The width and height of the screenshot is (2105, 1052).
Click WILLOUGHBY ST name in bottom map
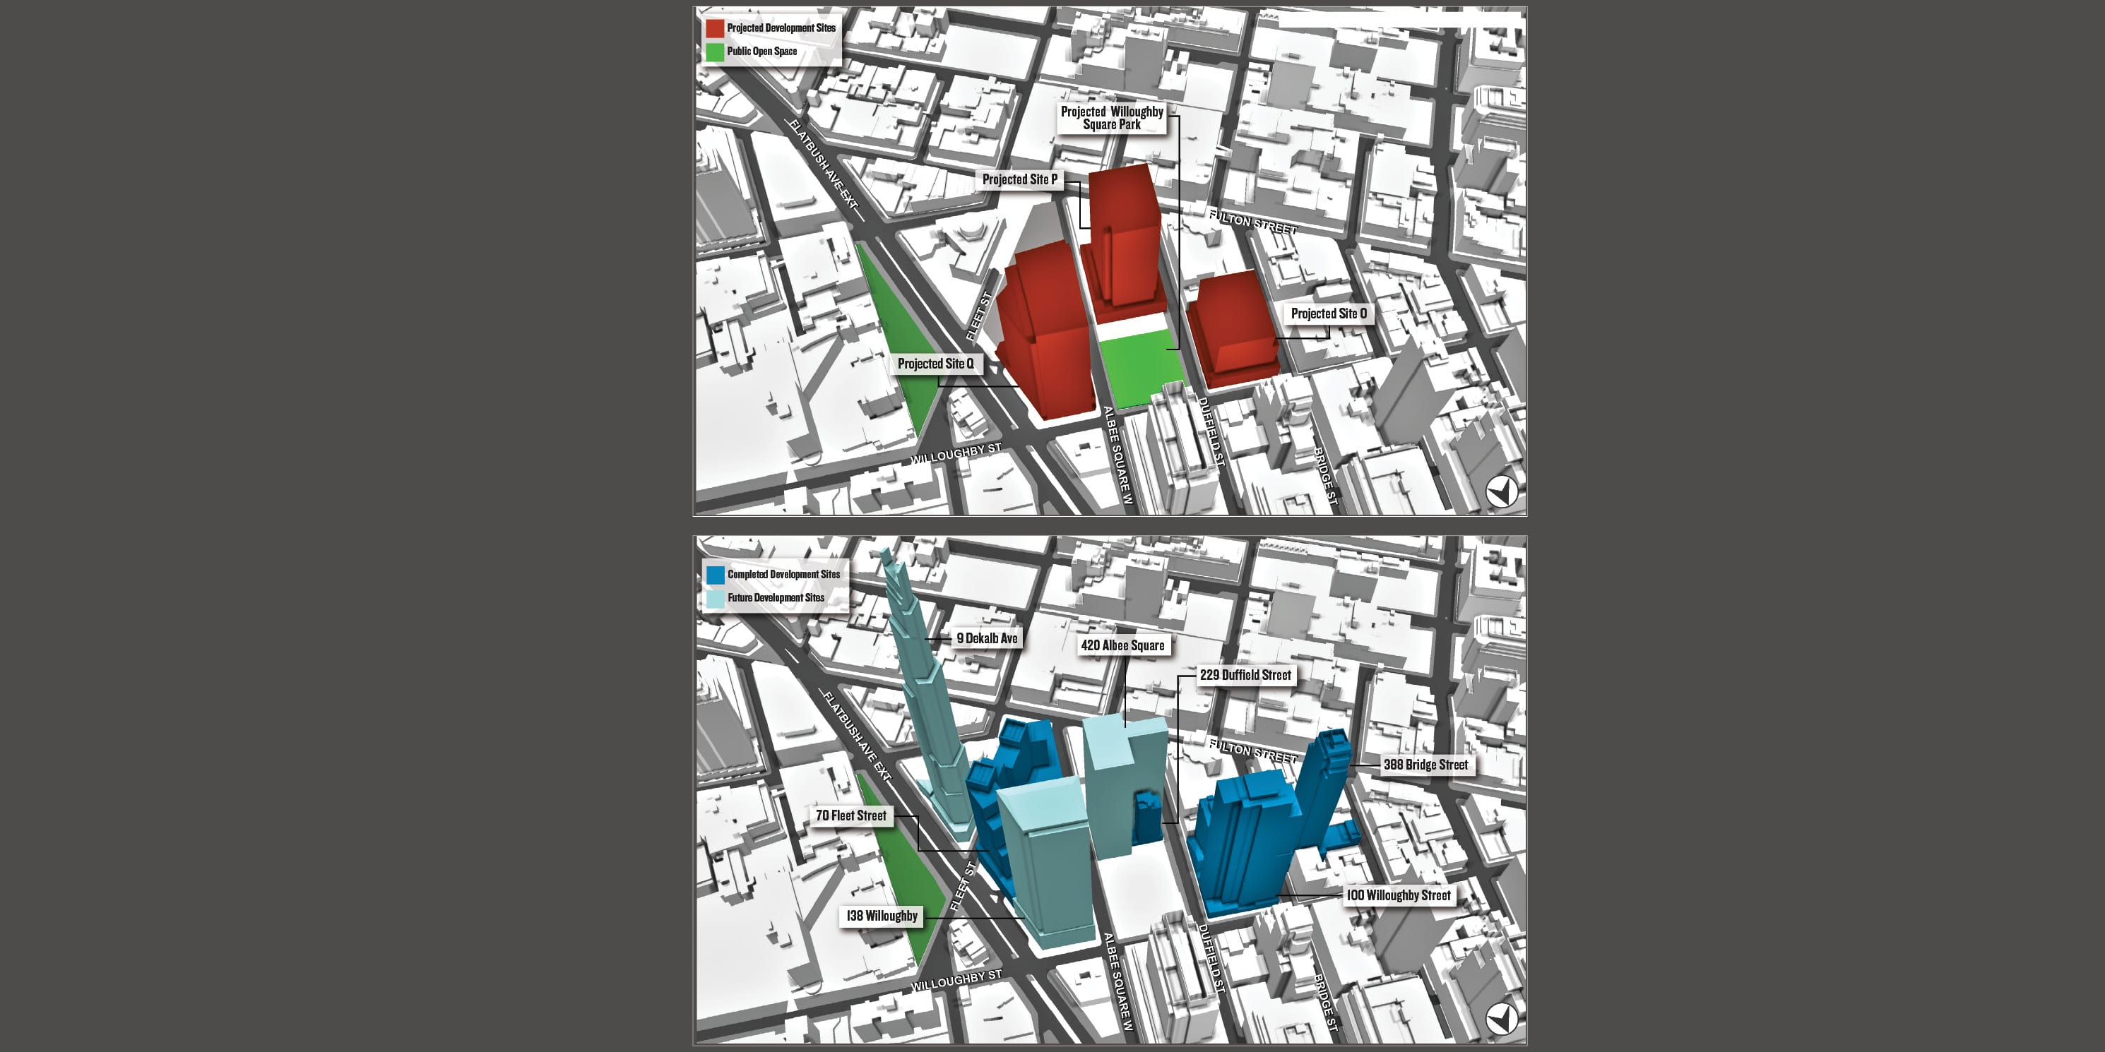956,981
